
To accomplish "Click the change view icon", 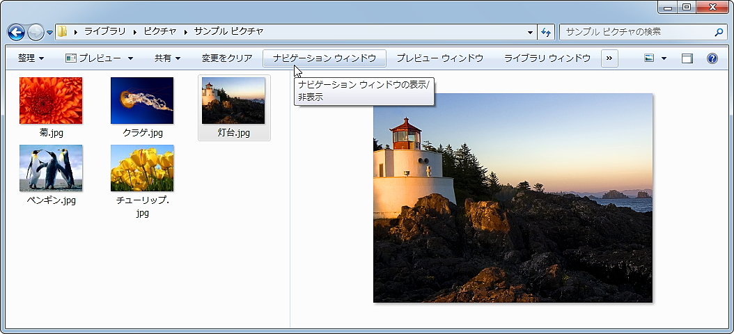I will coord(649,58).
